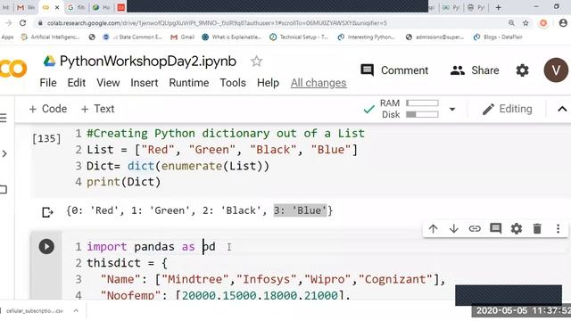The width and height of the screenshot is (571, 321).
Task: Open the State Common E... bookmark
Action: (x=133, y=37)
